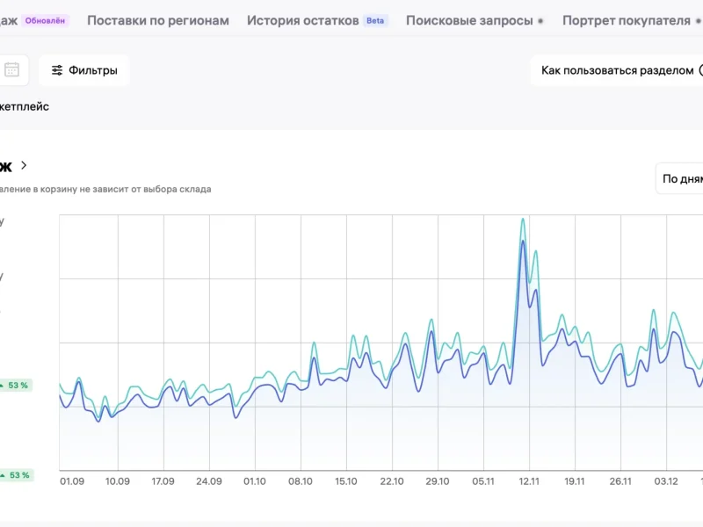Click the upper green 53 % growth badge
This screenshot has width=703, height=527.
pyautogui.click(x=16, y=385)
